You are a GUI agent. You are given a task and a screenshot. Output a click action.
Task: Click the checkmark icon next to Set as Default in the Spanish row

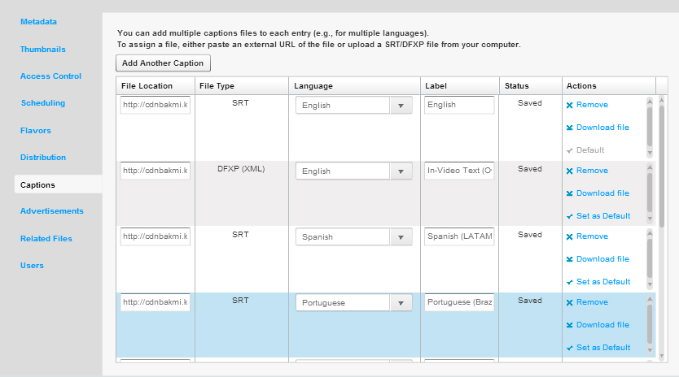point(569,282)
